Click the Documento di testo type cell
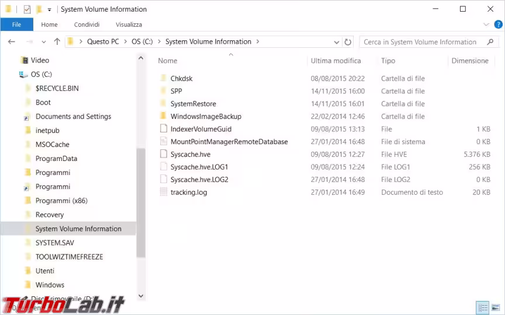 coord(412,192)
